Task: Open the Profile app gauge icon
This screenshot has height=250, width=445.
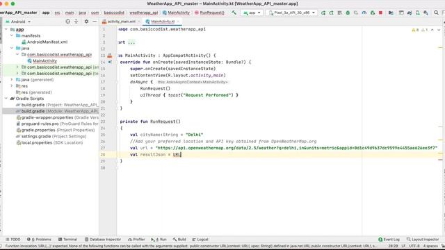Action: pos(364,12)
